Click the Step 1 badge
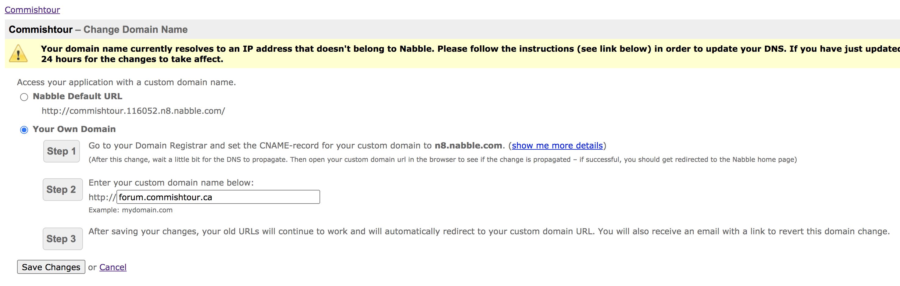 [62, 151]
